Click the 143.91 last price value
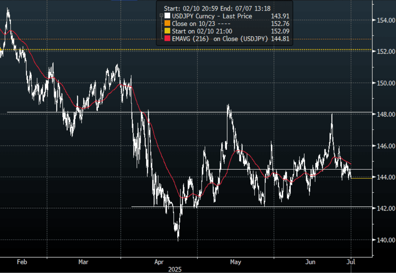This screenshot has height=273, width=396. (x=280, y=16)
